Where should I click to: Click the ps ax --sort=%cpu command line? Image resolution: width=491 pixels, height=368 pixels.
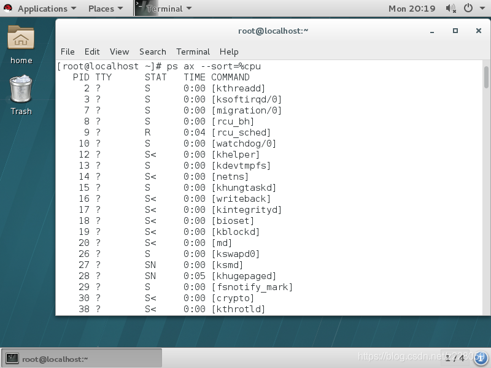pos(159,66)
